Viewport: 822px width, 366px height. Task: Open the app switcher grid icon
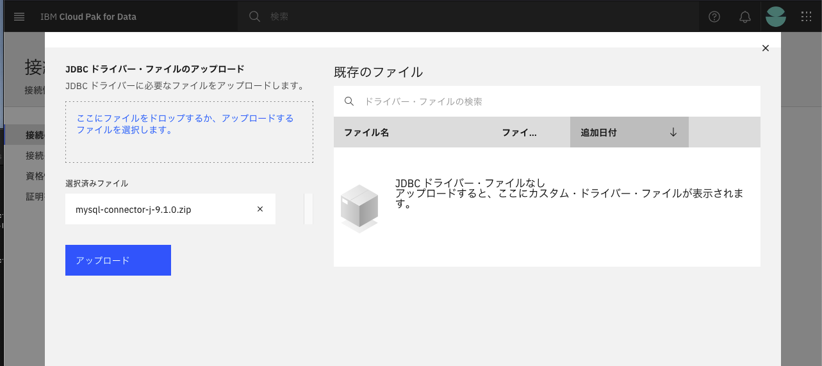pos(807,17)
